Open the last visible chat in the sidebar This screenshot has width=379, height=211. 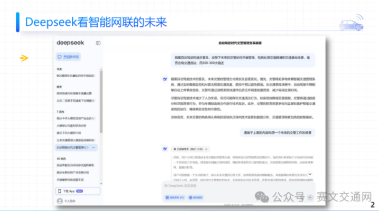pyautogui.click(x=70, y=180)
